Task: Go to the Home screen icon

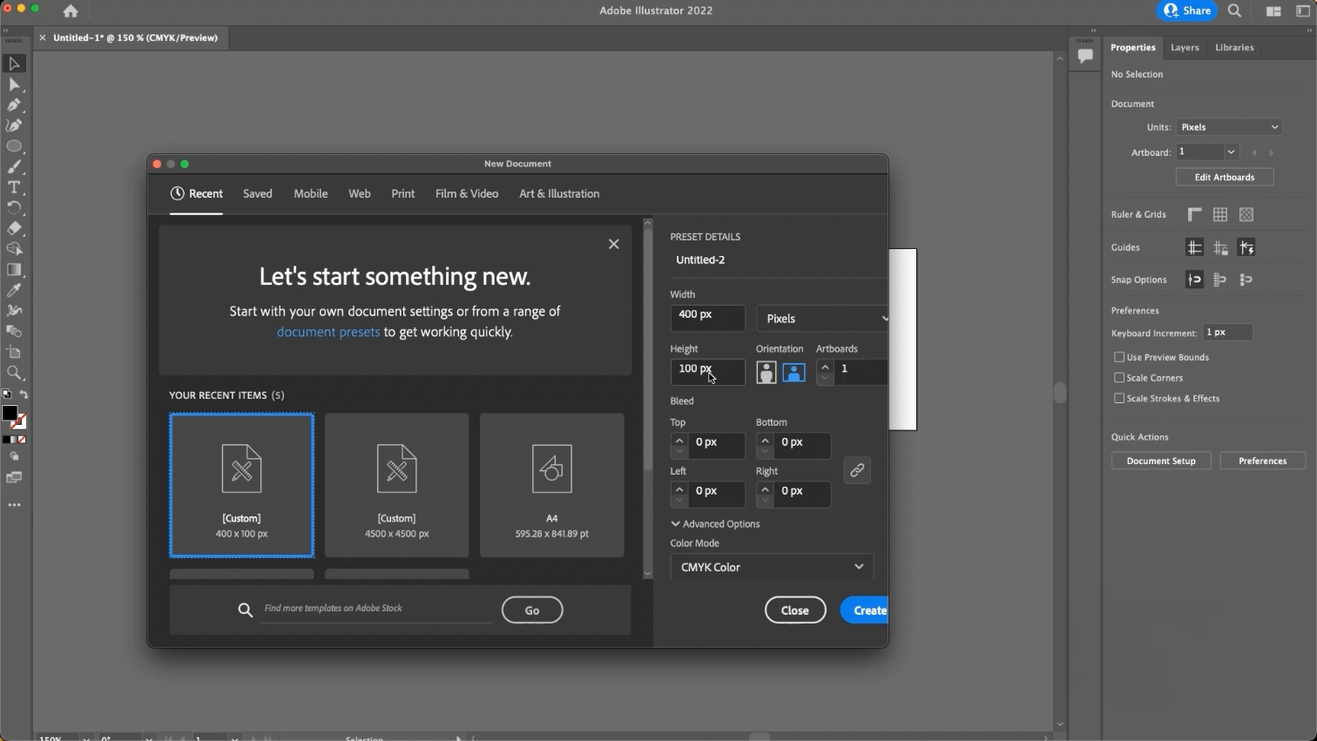Action: point(71,11)
